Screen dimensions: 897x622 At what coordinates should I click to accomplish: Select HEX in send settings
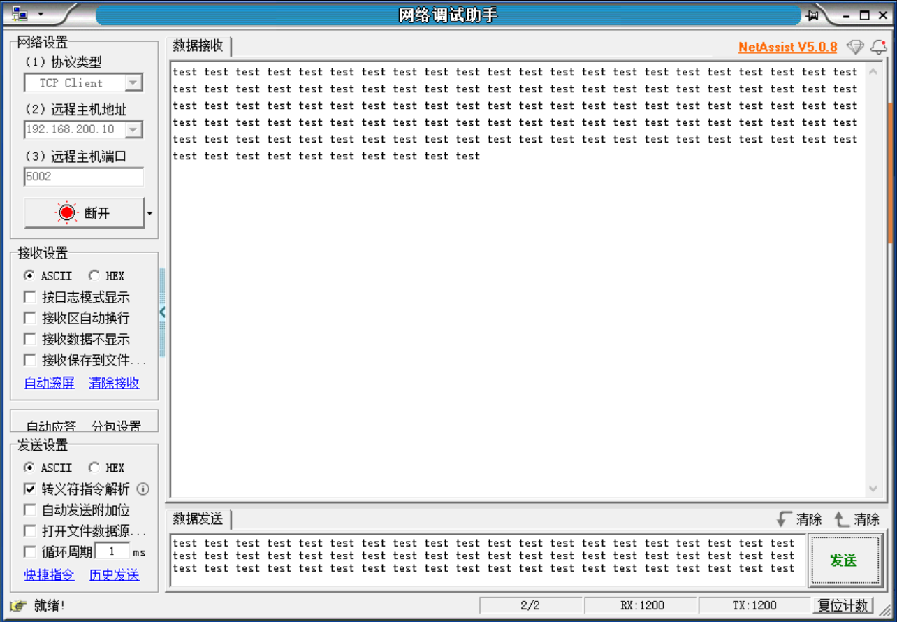click(106, 468)
